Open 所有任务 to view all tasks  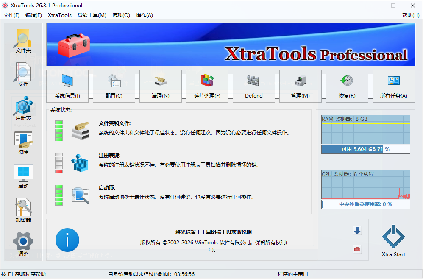[393, 86]
